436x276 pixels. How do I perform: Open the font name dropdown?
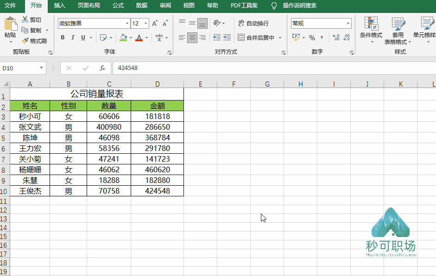127,23
